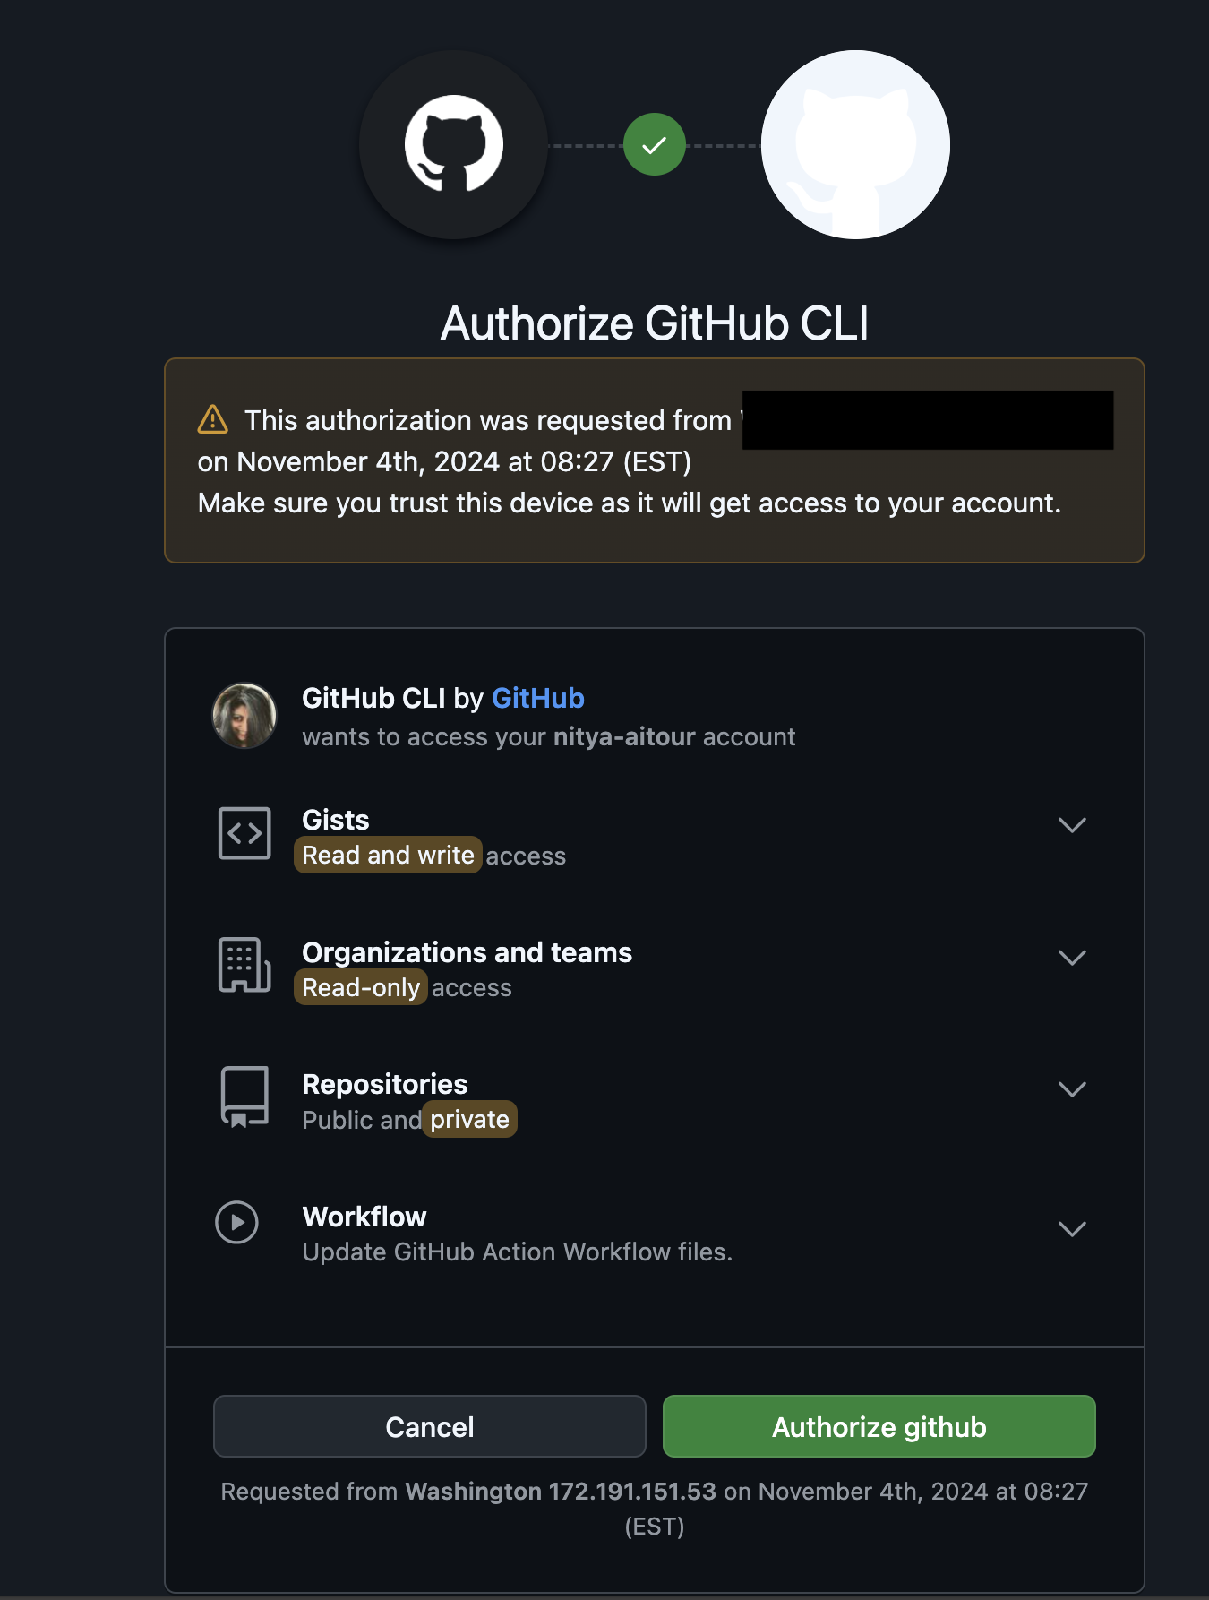This screenshot has height=1600, width=1209.
Task: Expand the Organizations and teams details
Action: (1072, 957)
